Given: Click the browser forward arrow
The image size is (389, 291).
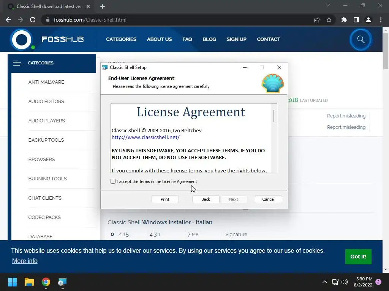Looking at the screenshot, I should point(21,20).
